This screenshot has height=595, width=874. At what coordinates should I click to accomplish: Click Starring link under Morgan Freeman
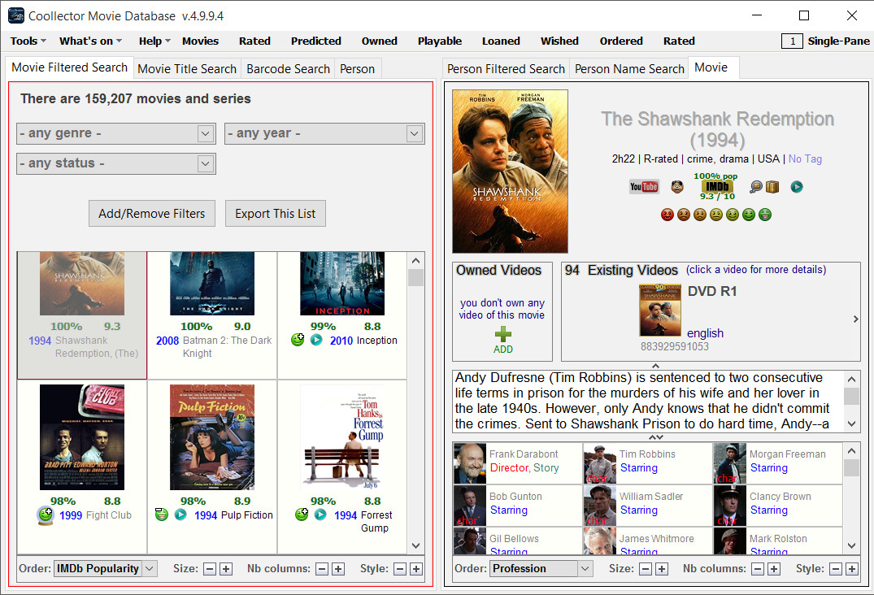[x=768, y=468]
